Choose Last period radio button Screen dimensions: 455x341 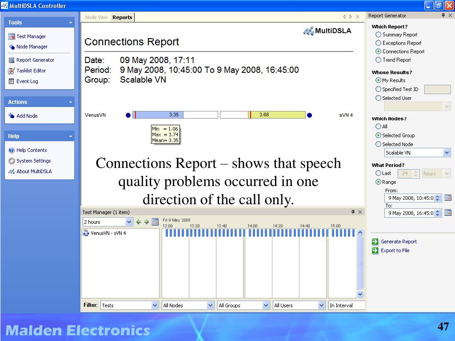(378, 173)
